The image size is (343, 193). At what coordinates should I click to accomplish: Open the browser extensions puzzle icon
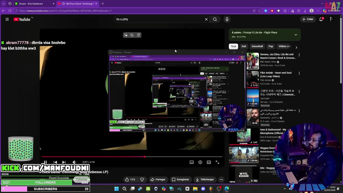pyautogui.click(x=285, y=11)
